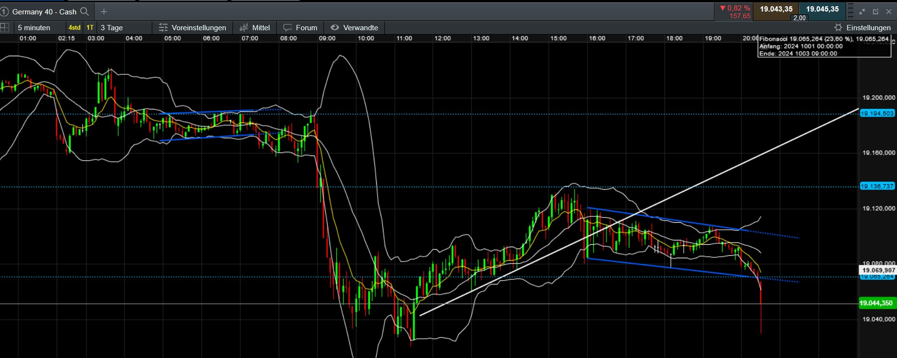Click the 09:00 time axis label
This screenshot has height=358, width=897.
point(327,38)
